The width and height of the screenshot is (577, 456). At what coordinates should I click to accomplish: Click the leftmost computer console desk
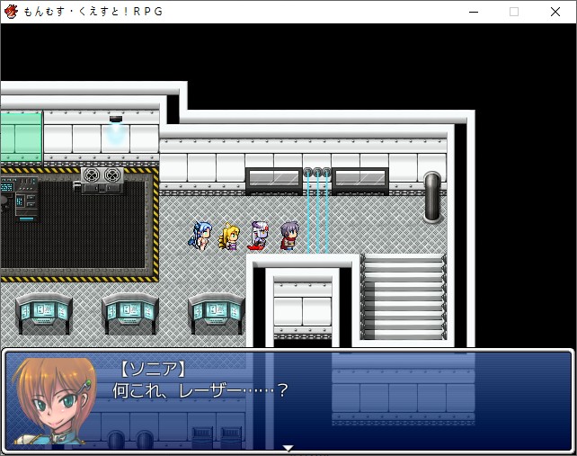[44, 313]
